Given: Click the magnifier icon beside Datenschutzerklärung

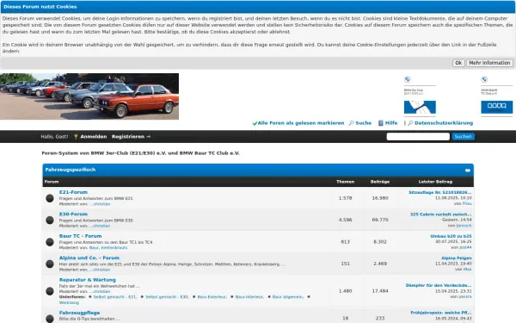Looking at the screenshot, I should click(410, 123).
